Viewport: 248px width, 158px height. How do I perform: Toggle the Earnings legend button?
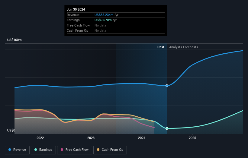point(43,150)
